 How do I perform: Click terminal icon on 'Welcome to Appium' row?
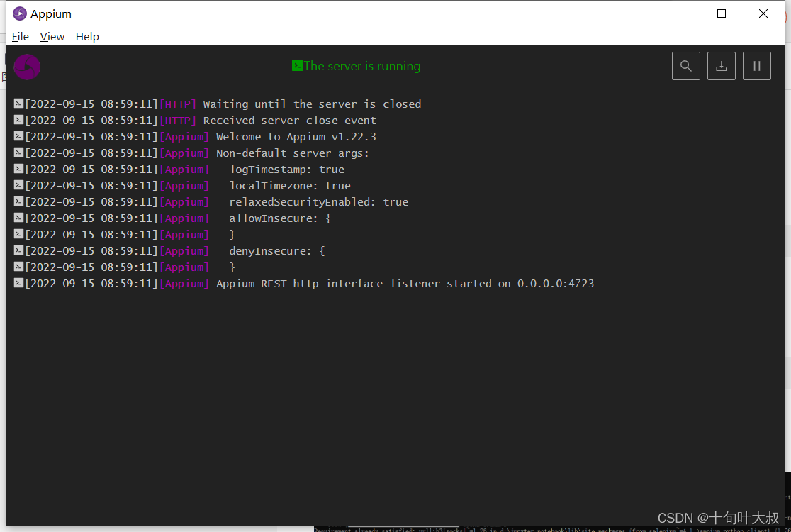18,136
